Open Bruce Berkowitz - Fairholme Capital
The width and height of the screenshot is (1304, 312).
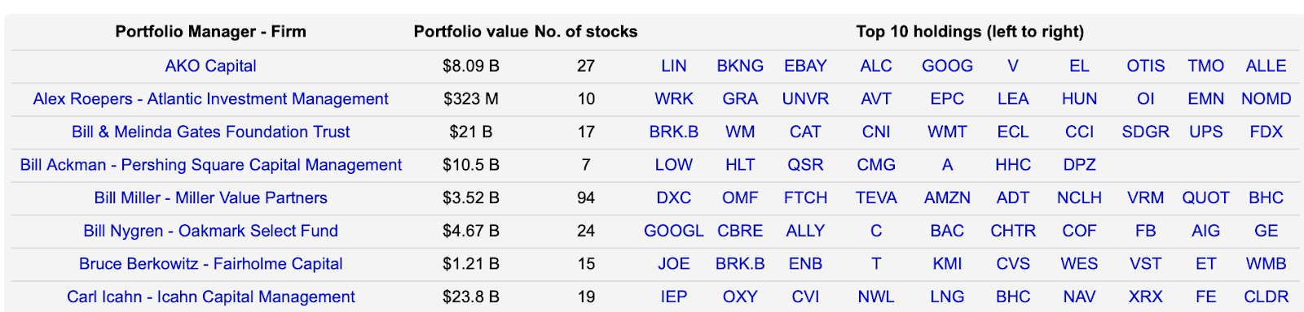210,264
